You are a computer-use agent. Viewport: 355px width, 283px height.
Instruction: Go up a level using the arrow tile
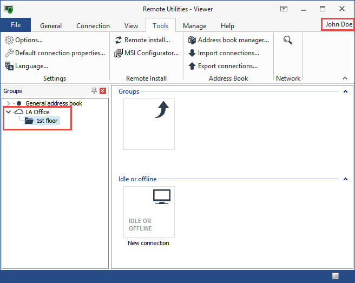pos(149,124)
